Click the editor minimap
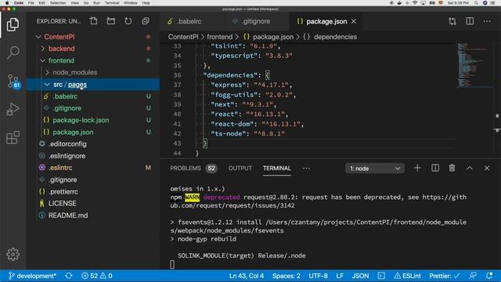The height and width of the screenshot is (282, 501). (x=474, y=66)
